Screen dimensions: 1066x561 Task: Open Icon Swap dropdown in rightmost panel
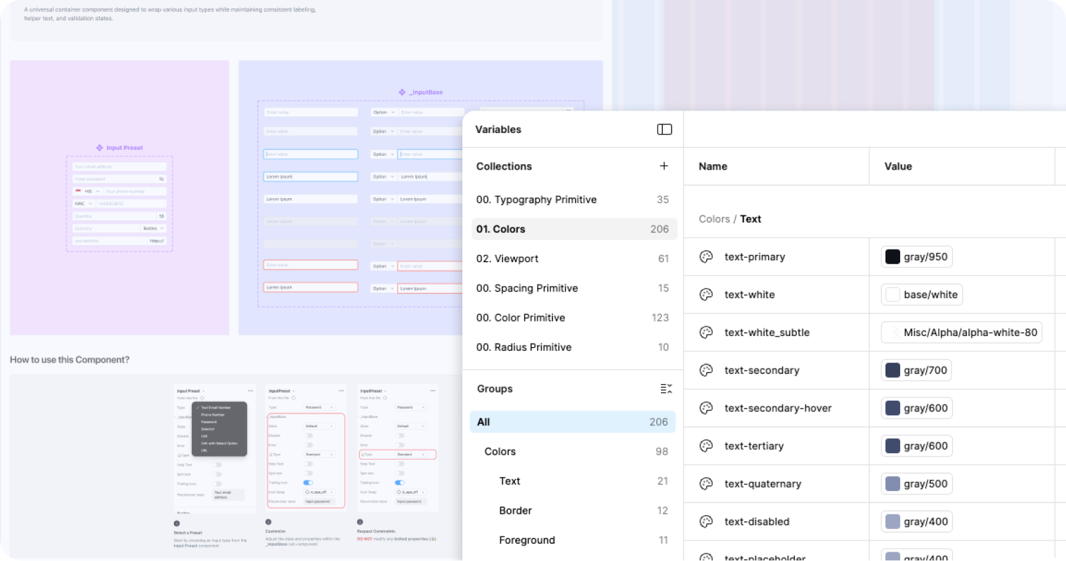[411, 492]
